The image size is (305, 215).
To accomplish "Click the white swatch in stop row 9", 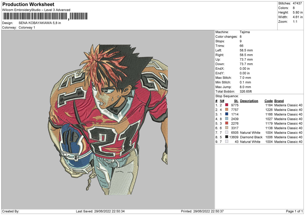I will [227, 142].
